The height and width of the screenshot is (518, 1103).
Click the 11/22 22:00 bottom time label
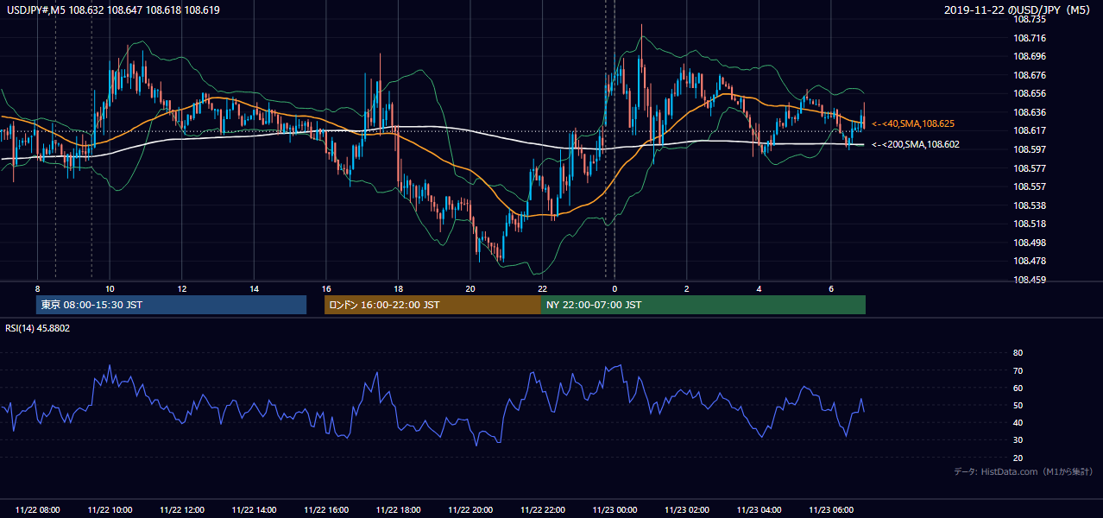coord(543,510)
